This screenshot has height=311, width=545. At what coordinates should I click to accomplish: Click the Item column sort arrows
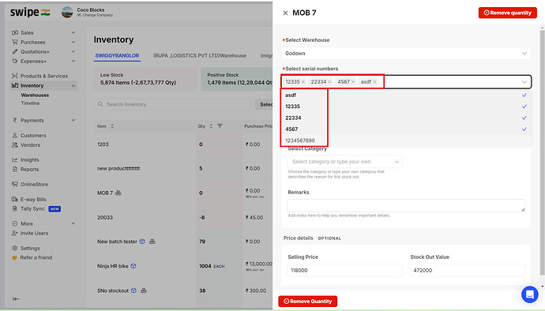[x=112, y=126]
